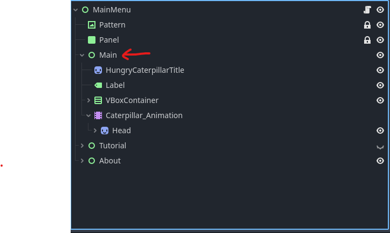Toggle visibility of MainMenu node
Screen dimensions: 390x233
[x=380, y=10]
